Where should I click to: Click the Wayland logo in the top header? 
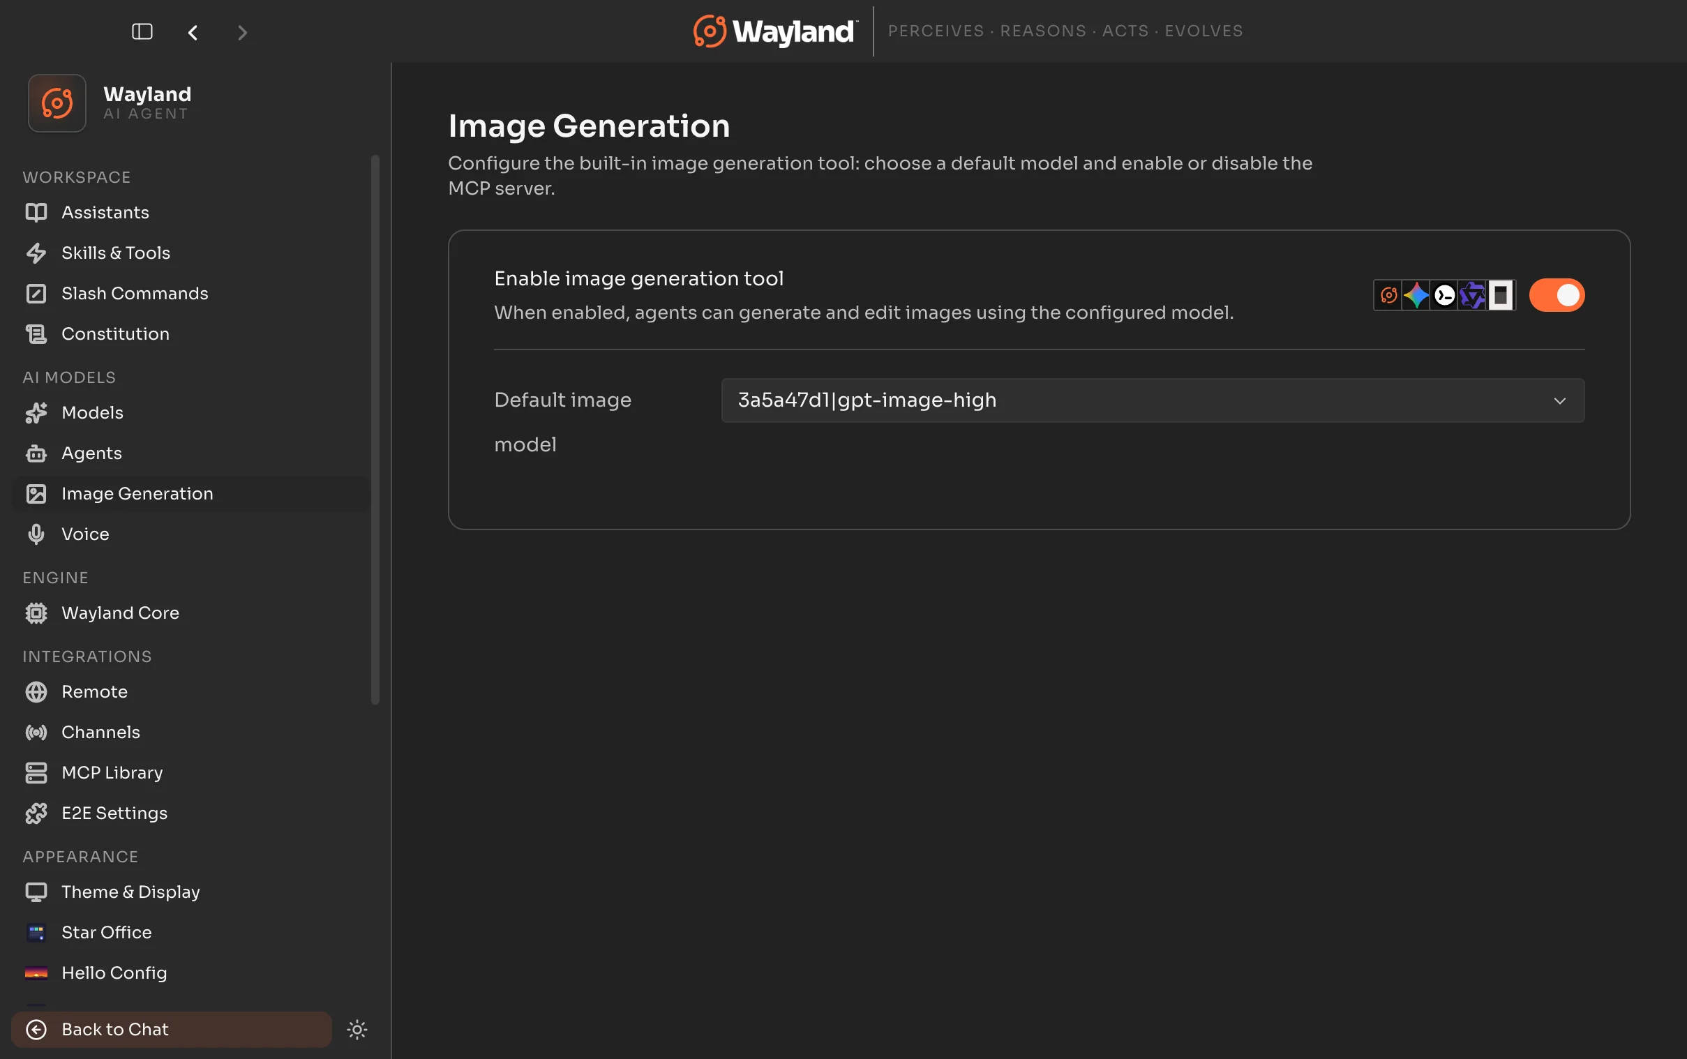[775, 31]
